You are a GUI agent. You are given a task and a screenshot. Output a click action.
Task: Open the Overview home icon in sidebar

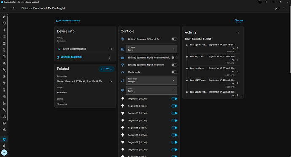(4, 17)
